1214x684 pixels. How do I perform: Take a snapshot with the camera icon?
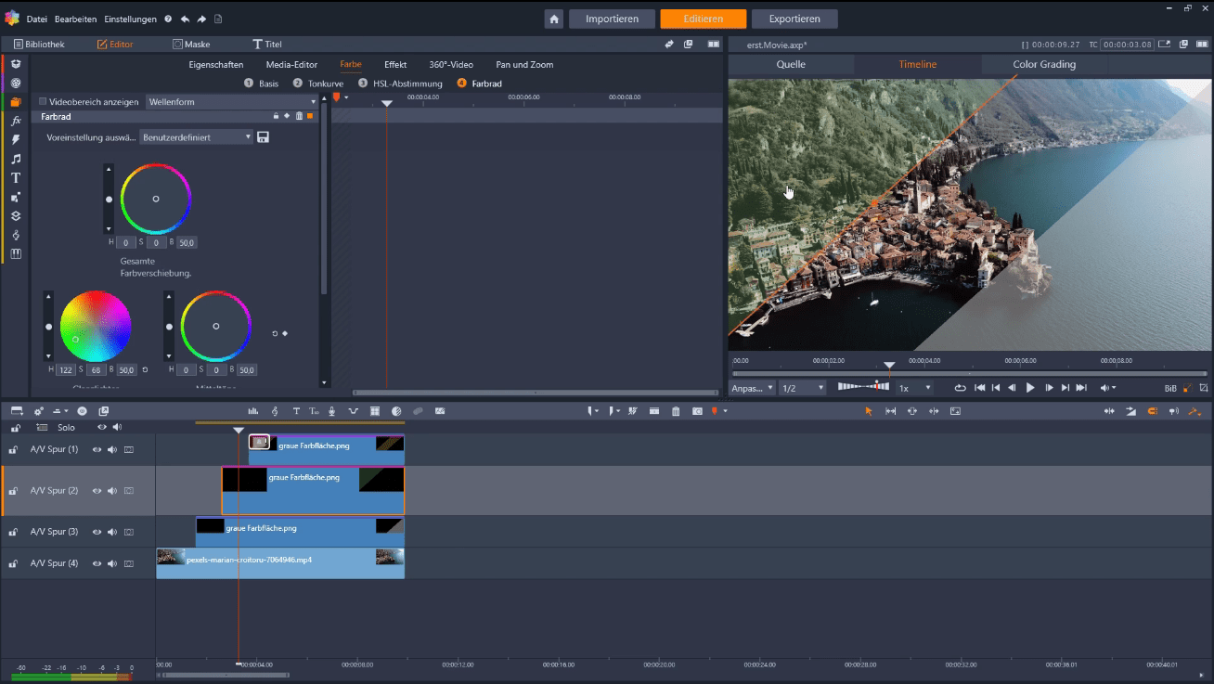697,411
